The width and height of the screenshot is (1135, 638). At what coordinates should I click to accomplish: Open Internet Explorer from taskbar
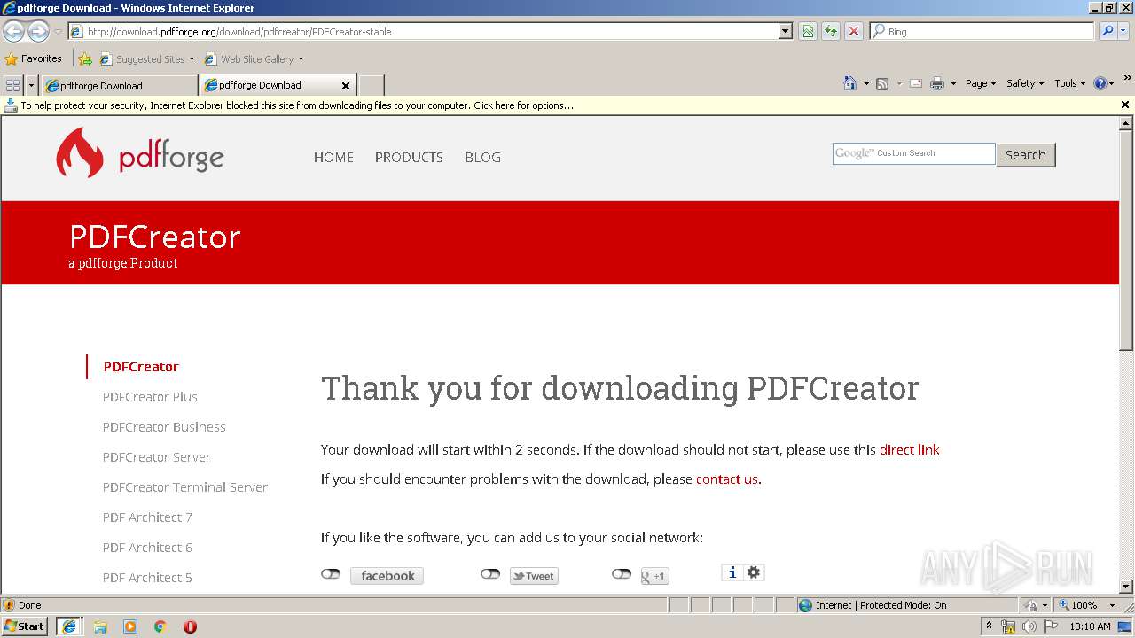point(68,626)
